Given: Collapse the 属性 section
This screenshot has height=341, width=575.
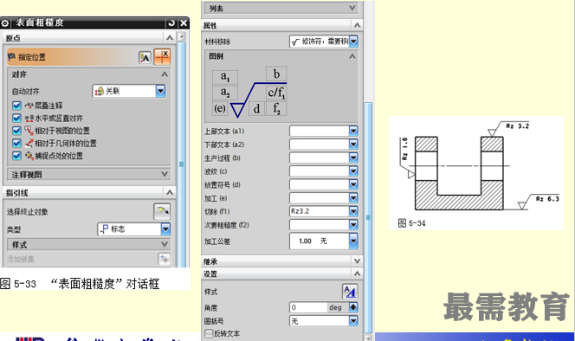Looking at the screenshot, I should point(357,25).
